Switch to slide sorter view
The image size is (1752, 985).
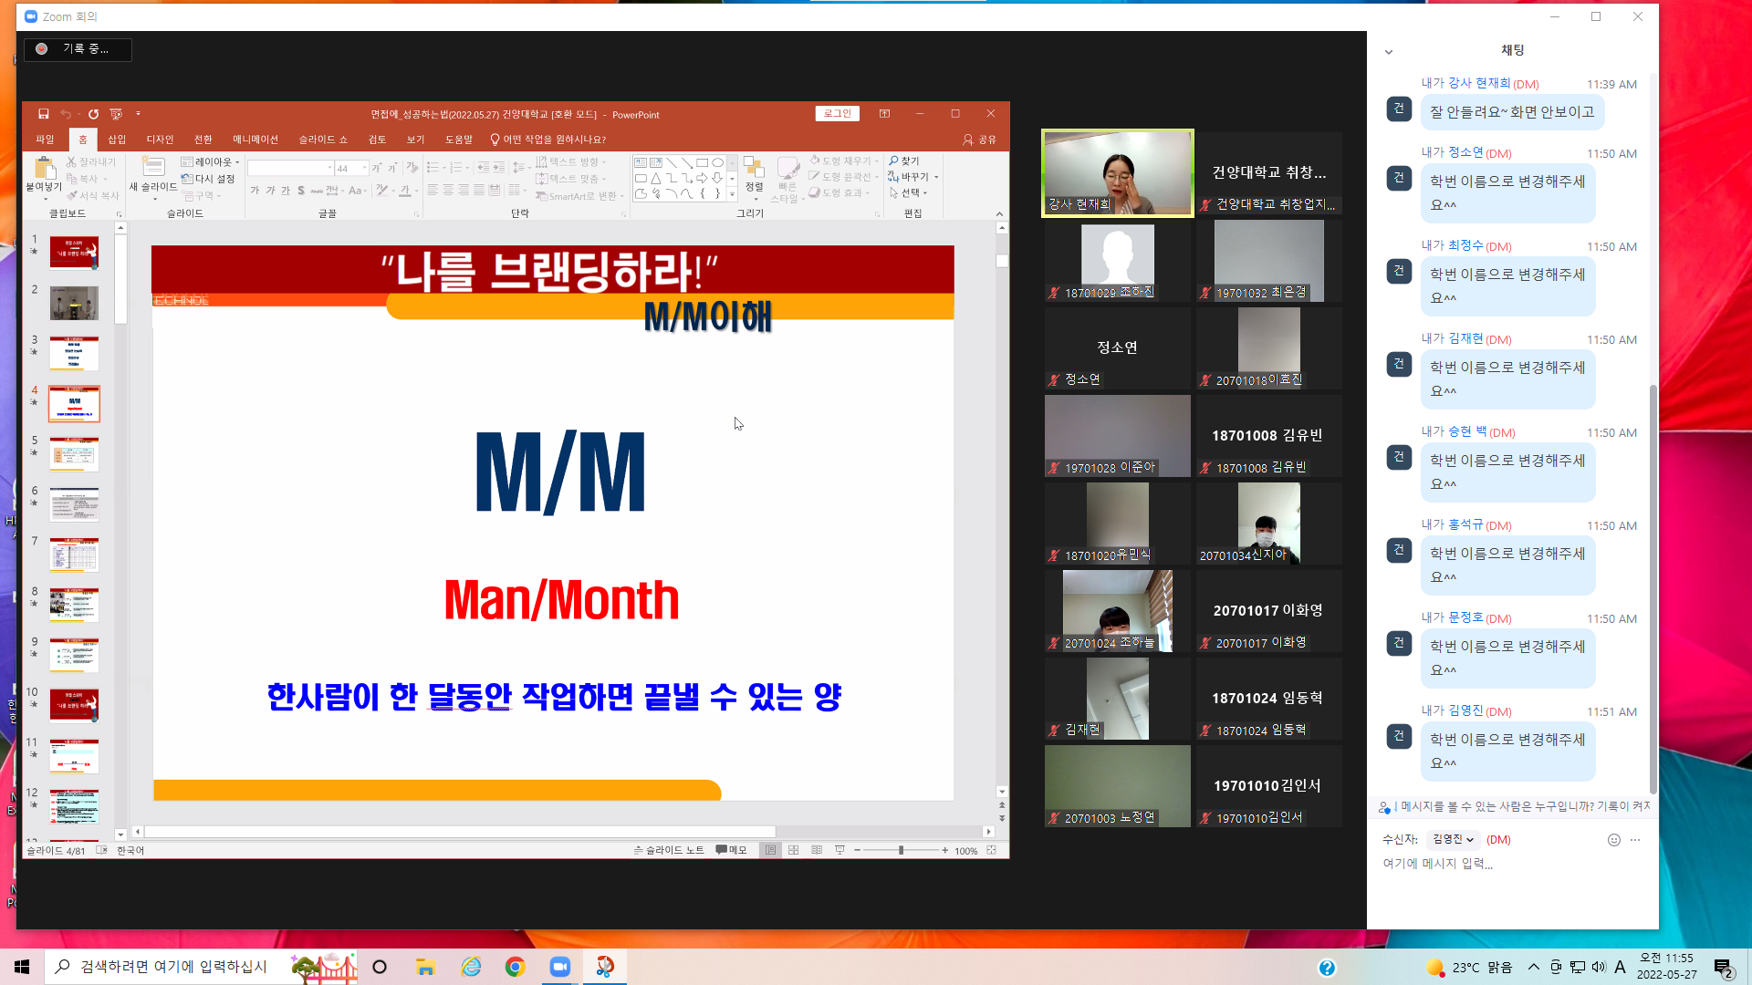[794, 850]
